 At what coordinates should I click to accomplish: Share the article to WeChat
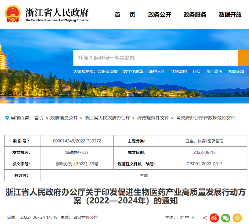pyautogui.click(x=226, y=218)
